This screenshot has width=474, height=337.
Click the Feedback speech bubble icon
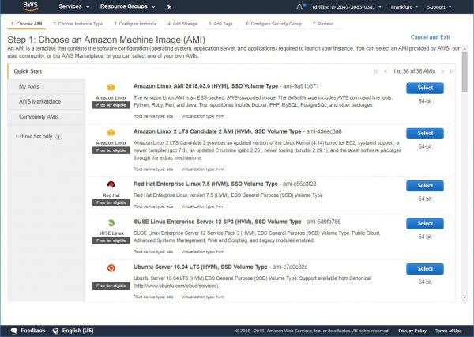click(x=14, y=331)
